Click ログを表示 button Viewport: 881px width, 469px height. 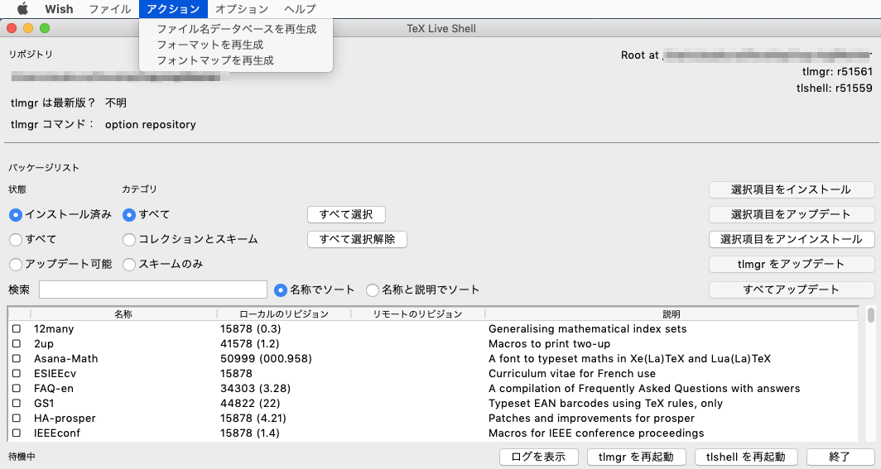pos(538,457)
